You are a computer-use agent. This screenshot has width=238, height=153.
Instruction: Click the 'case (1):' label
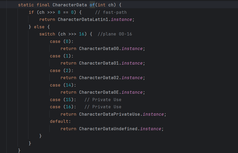62,56
